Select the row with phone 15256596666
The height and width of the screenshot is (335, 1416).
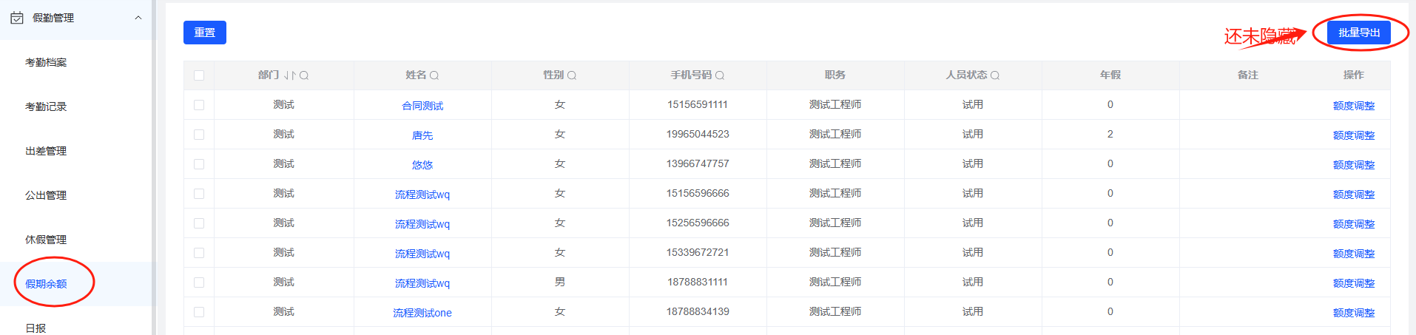pyautogui.click(x=199, y=223)
